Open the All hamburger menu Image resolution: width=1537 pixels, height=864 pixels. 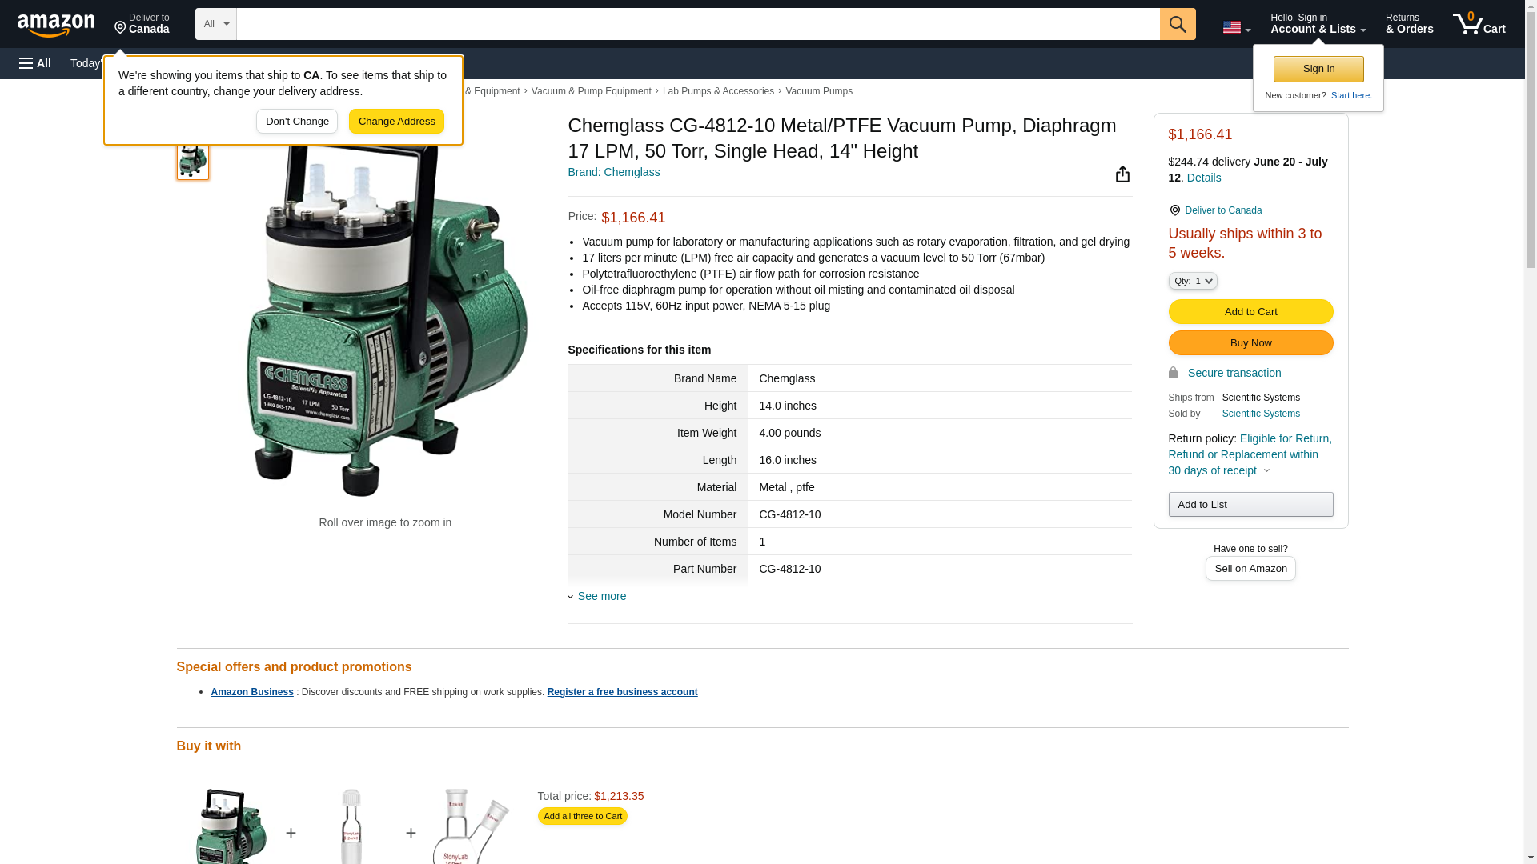[x=35, y=63]
